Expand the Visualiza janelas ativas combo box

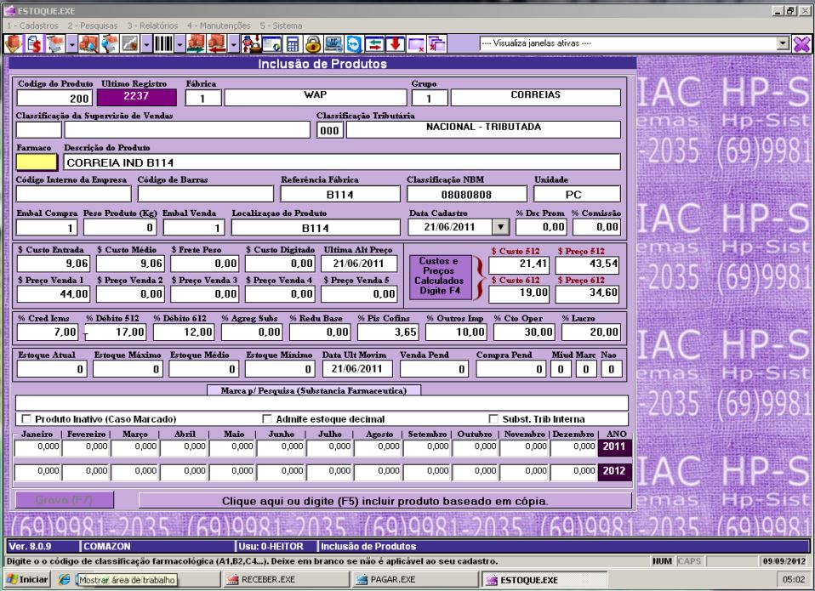coord(784,43)
